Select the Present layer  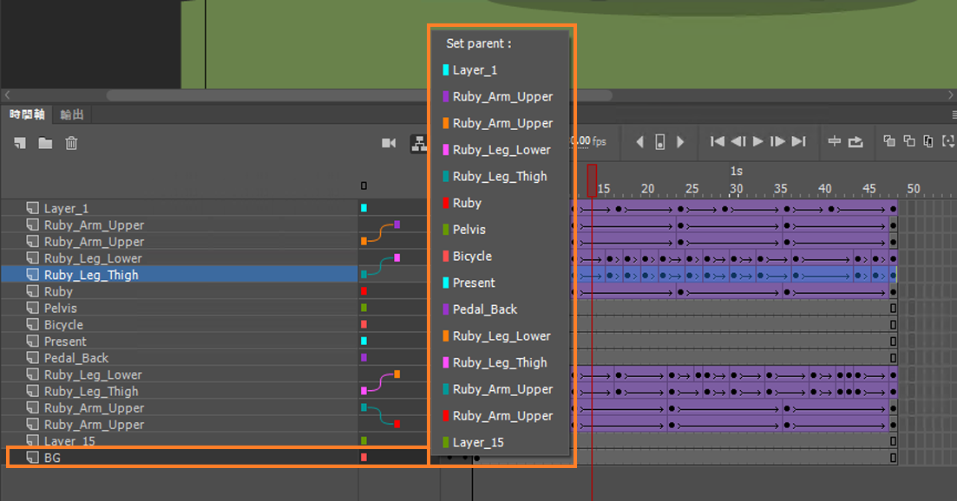pos(65,342)
